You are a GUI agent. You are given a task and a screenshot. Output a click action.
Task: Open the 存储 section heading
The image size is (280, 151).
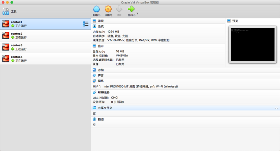(x=101, y=70)
